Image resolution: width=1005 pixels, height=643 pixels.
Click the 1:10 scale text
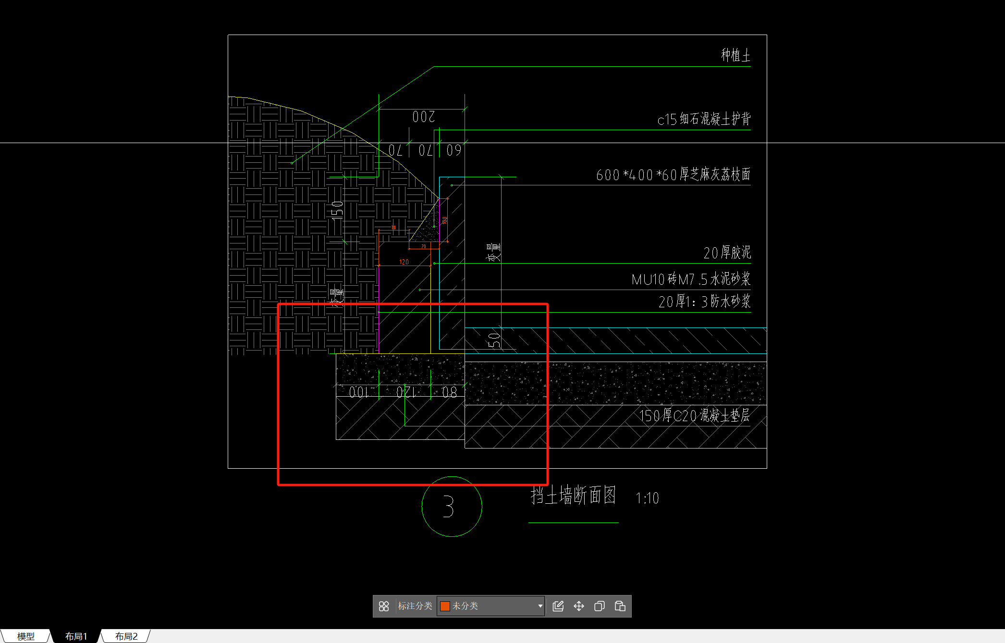tap(647, 498)
